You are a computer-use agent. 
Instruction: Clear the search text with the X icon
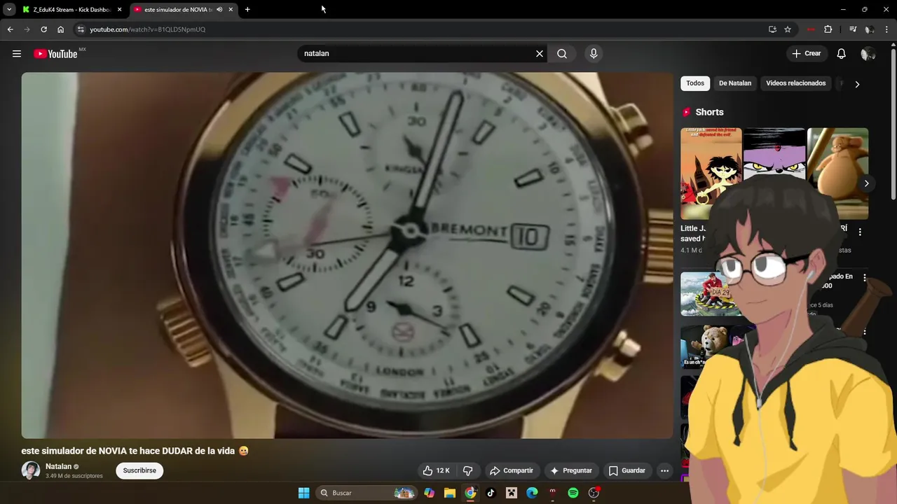click(540, 53)
